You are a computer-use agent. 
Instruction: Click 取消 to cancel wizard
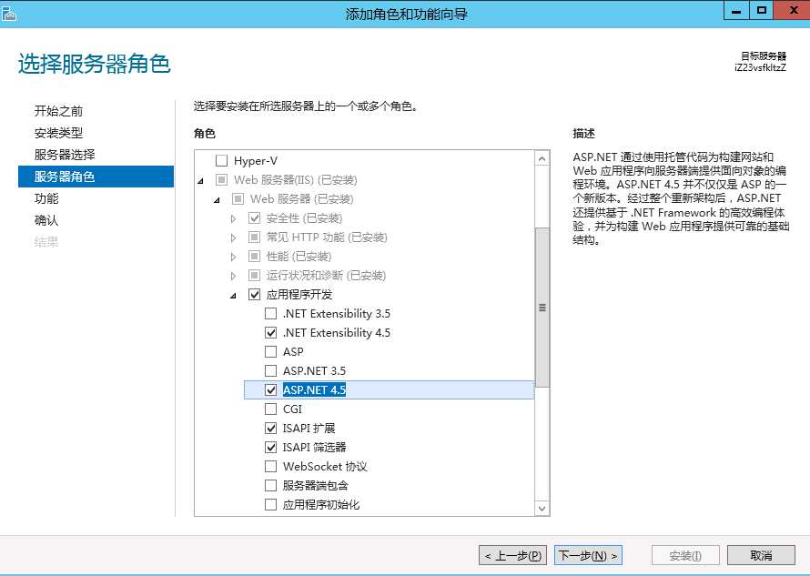tap(761, 555)
